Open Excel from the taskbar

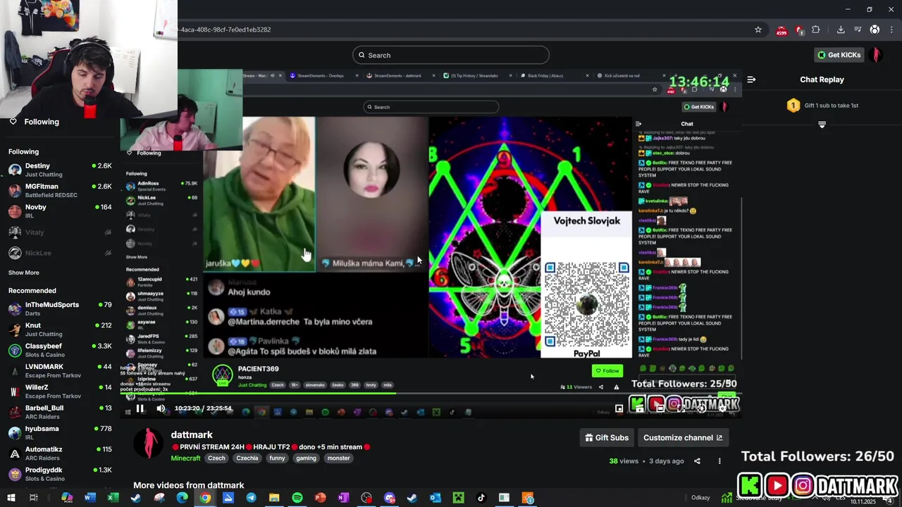click(113, 498)
